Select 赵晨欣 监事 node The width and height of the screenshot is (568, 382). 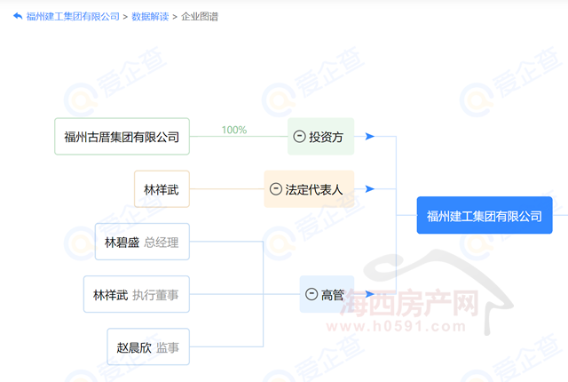coord(148,346)
